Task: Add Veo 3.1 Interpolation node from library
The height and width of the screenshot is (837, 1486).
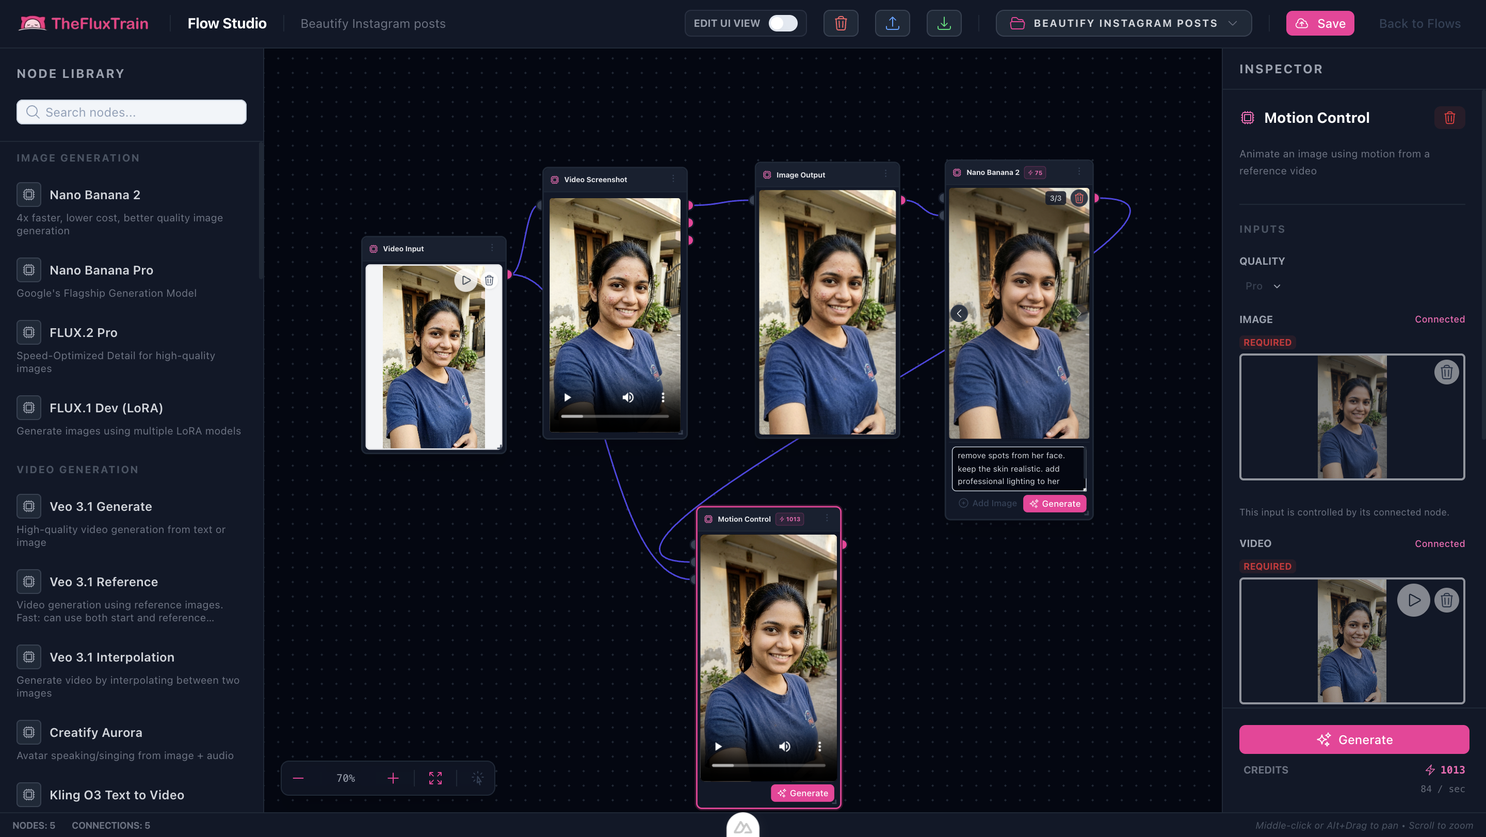Action: point(132,672)
